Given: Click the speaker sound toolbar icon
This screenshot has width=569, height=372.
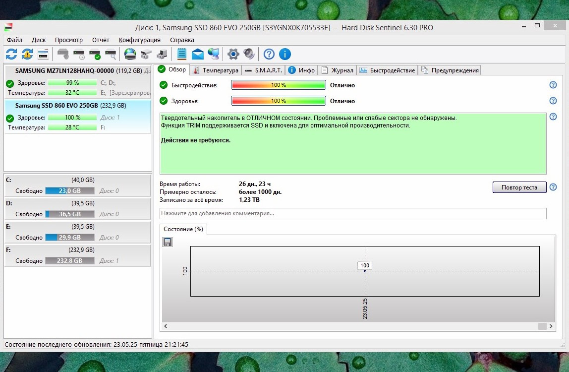Looking at the screenshot, I should click(249, 54).
